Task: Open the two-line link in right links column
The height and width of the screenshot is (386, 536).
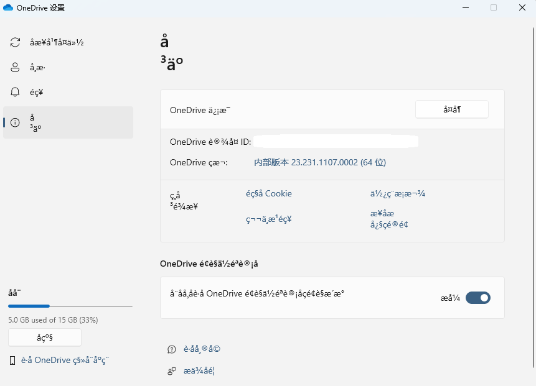Action: pyautogui.click(x=389, y=219)
